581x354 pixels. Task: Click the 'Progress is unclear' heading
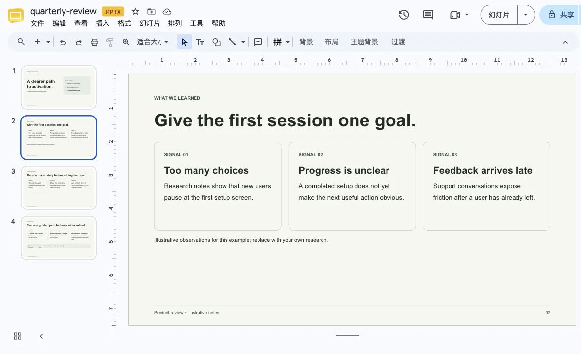click(344, 170)
